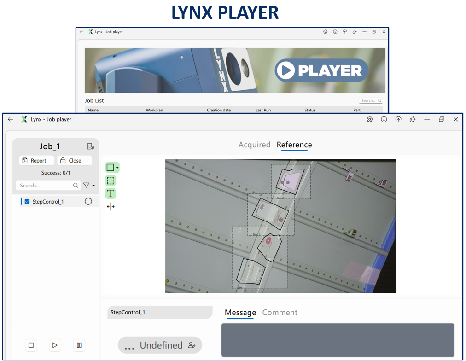Open the Message tab
Viewport: 466px width, 361px height.
tap(240, 313)
